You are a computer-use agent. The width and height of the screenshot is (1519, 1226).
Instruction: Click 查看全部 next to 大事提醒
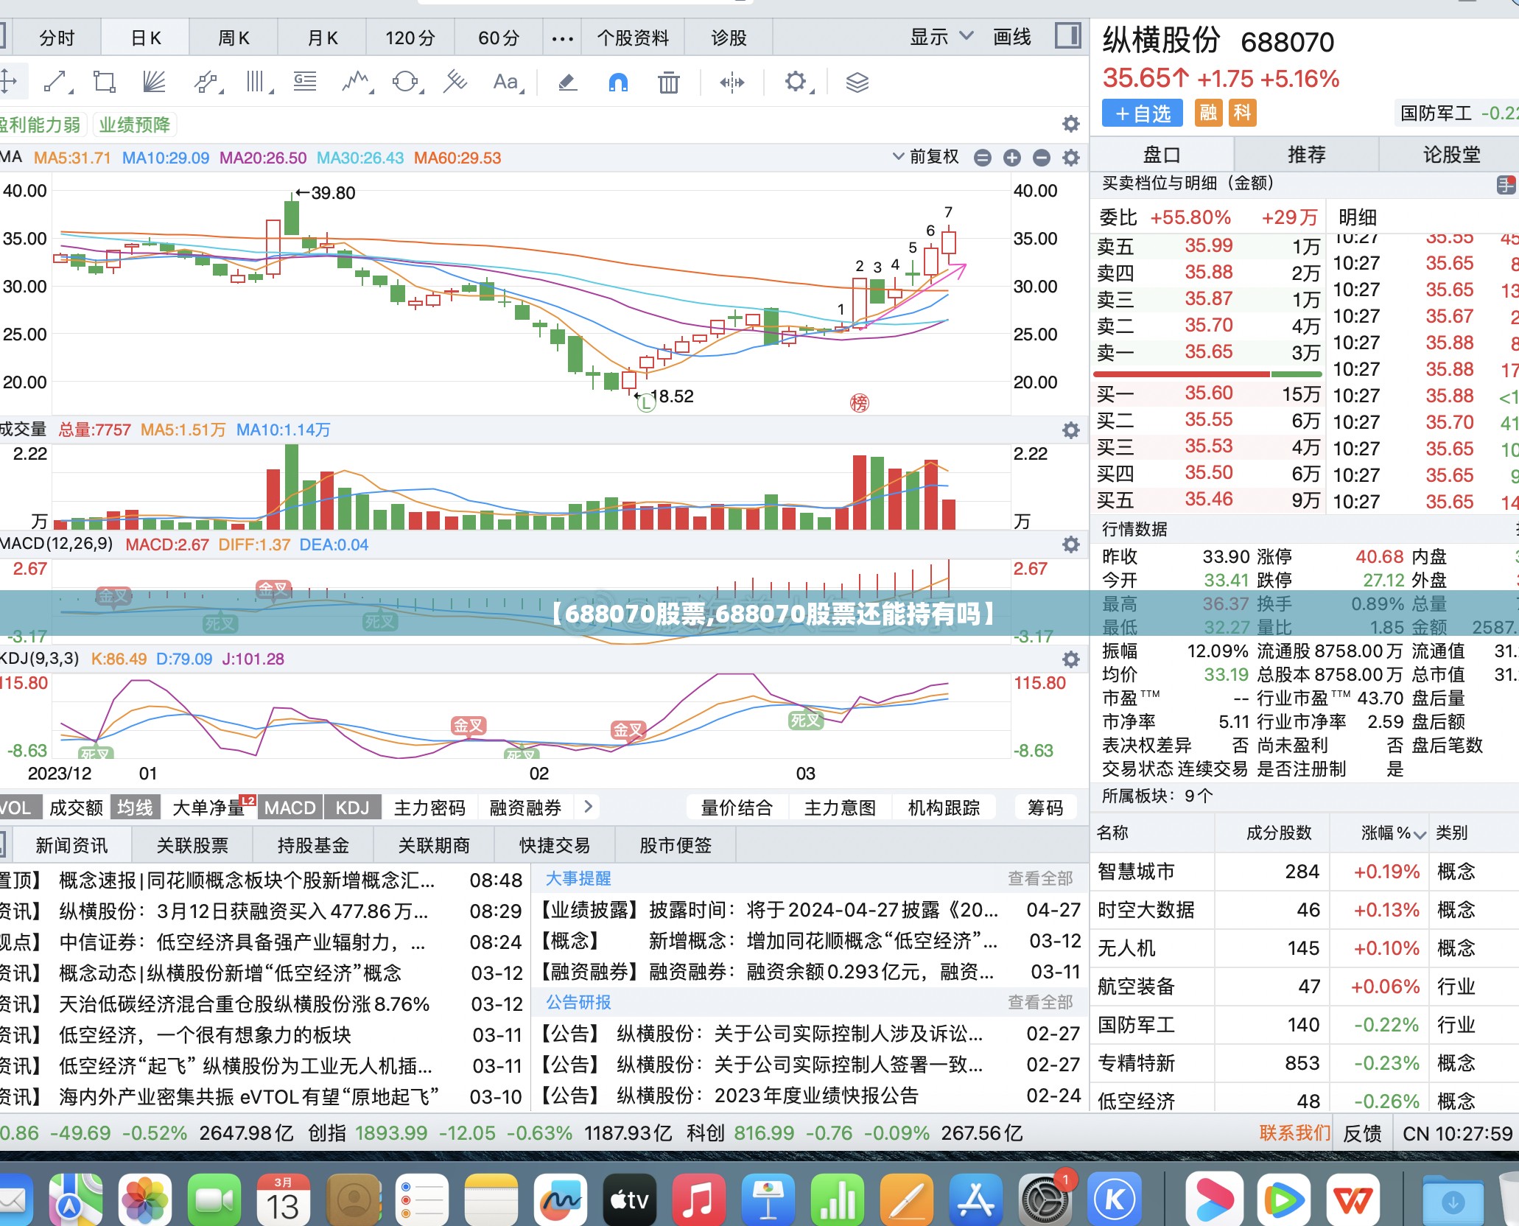tap(1040, 878)
